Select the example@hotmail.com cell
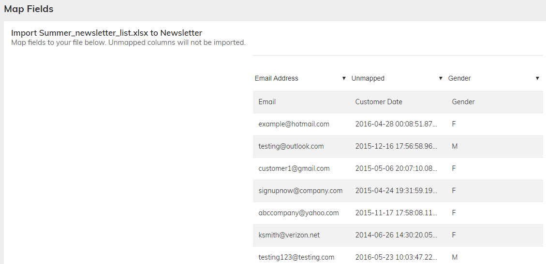 point(294,124)
